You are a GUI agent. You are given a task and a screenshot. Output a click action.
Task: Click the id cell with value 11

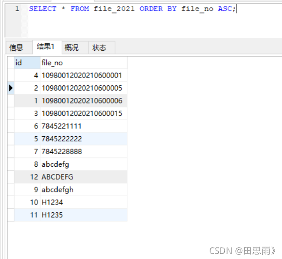(x=27, y=215)
